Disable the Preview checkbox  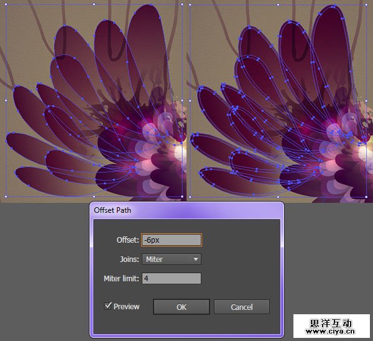tap(108, 306)
